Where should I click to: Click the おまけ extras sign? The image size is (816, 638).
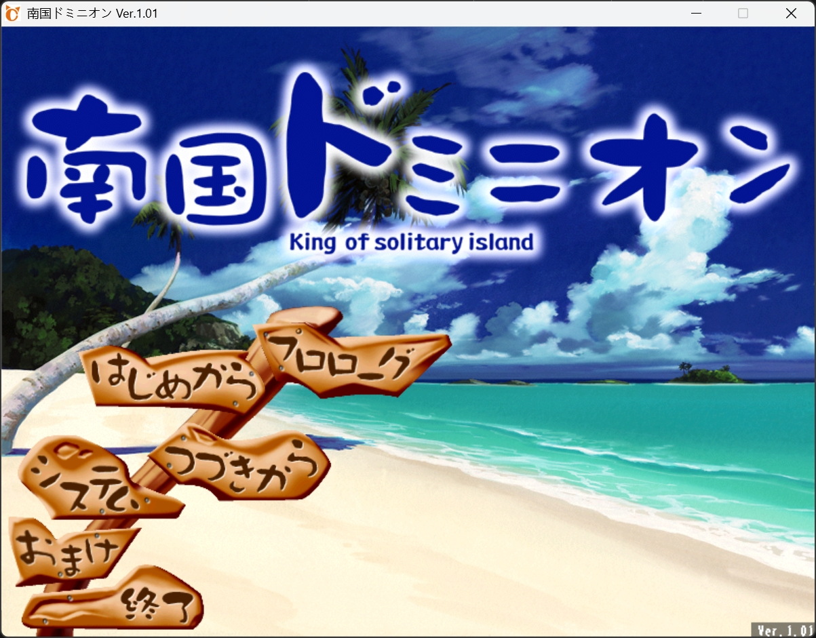(68, 549)
